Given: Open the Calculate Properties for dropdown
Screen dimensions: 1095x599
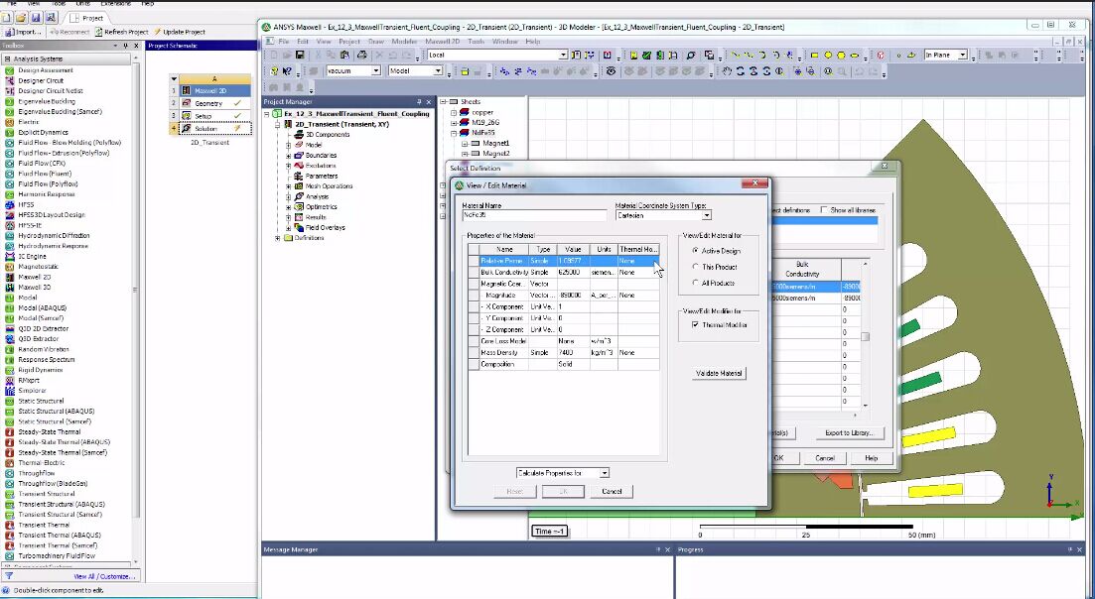Looking at the screenshot, I should (604, 473).
